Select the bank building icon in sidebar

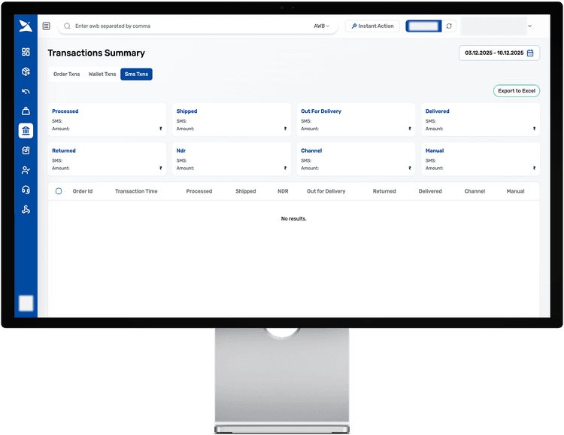coord(26,131)
